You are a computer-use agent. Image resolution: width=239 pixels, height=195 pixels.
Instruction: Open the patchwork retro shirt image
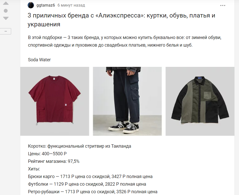coord(200,101)
